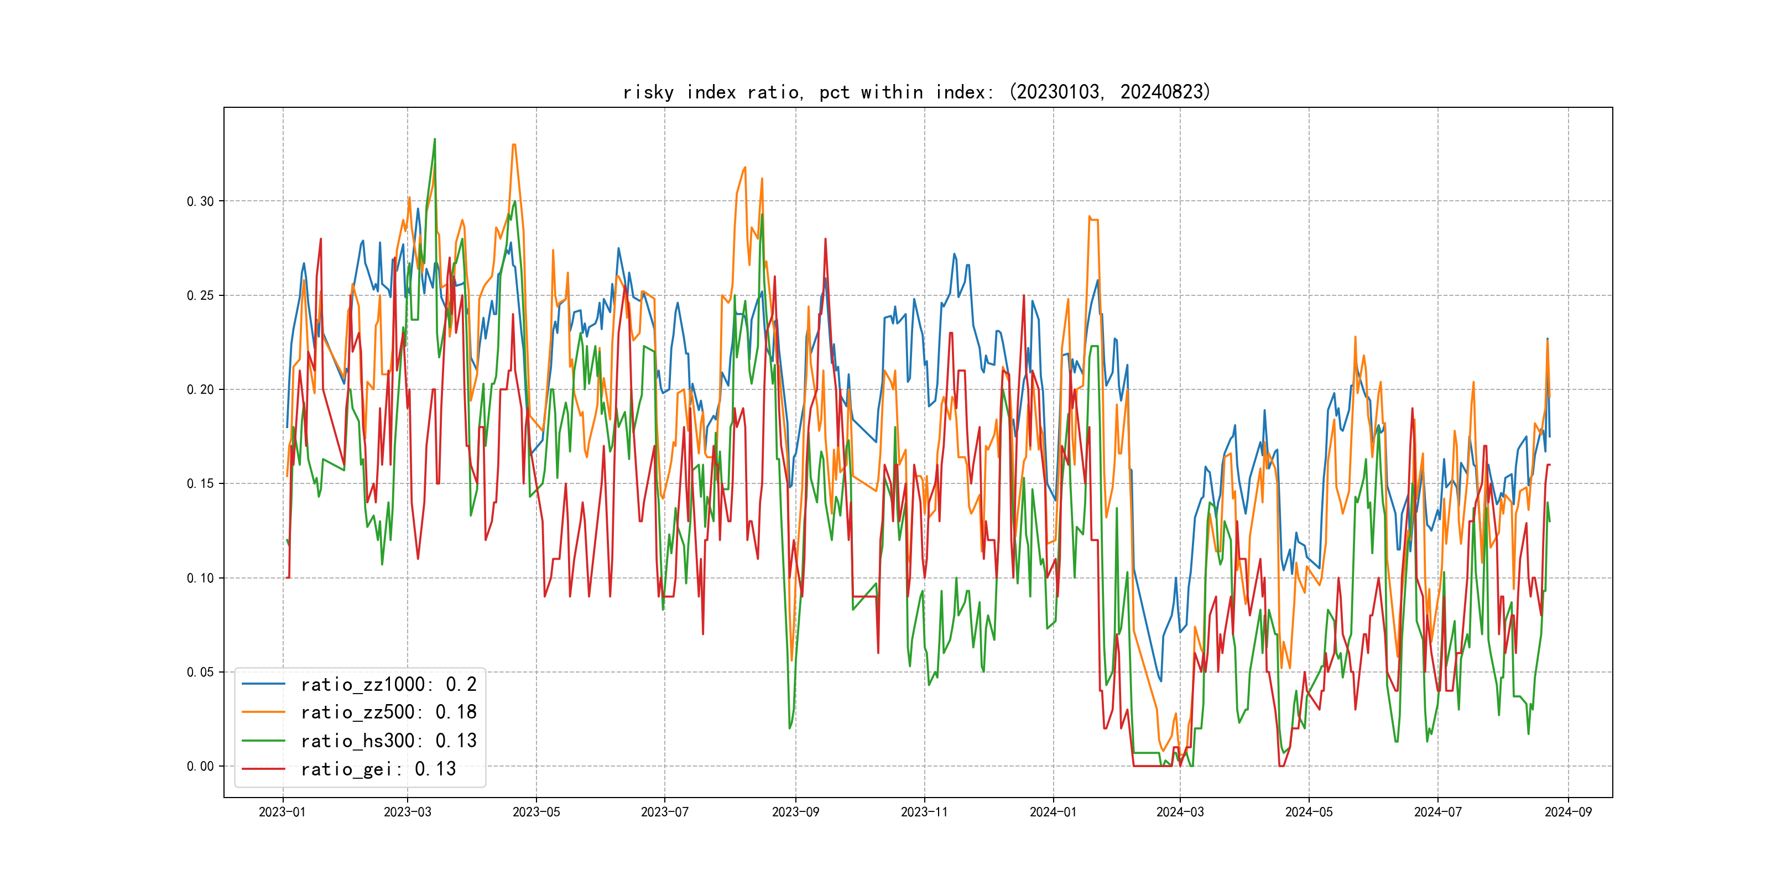Select the 'ratio_zz1000: 0.2' legend label
The height and width of the screenshot is (896, 1792).
(x=388, y=685)
